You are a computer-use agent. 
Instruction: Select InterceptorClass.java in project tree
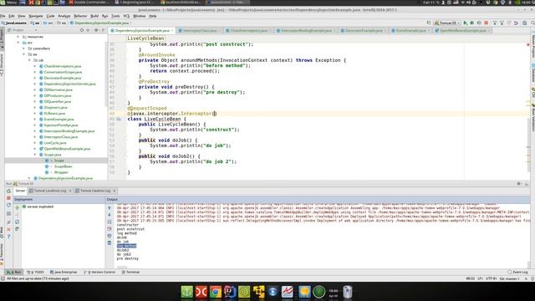coord(61,137)
